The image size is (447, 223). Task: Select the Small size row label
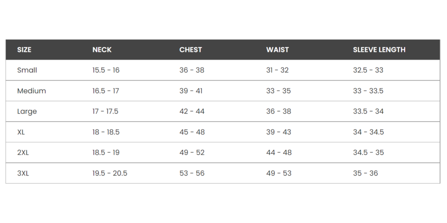click(x=27, y=70)
